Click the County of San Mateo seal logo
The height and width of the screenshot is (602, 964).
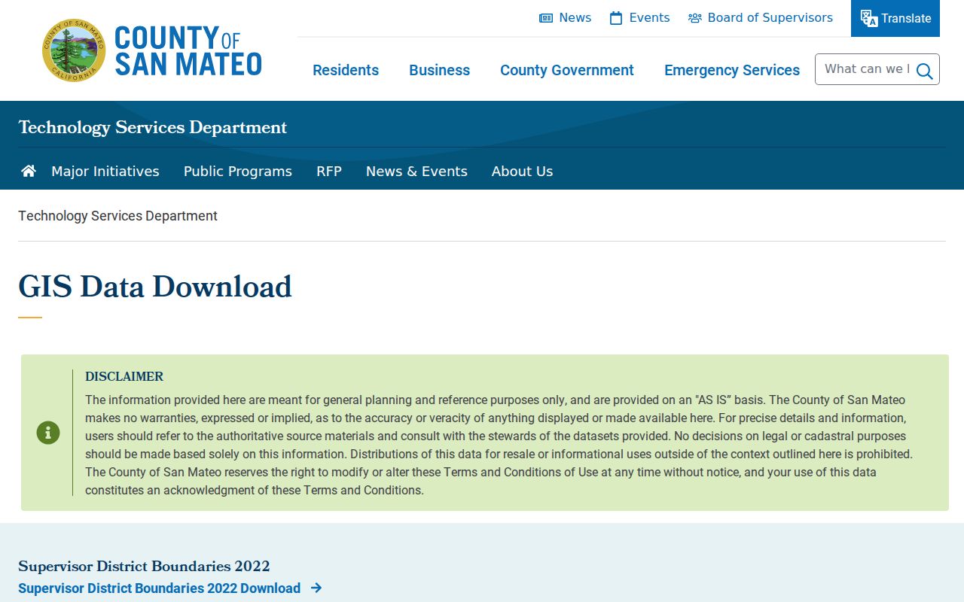74,50
